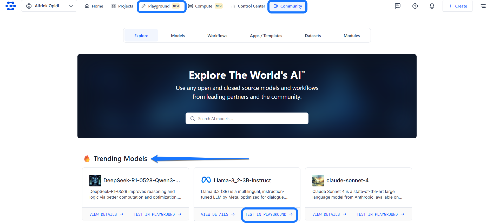The width and height of the screenshot is (493, 224).
Task: Open Projects in top navigation
Action: [x=122, y=6]
